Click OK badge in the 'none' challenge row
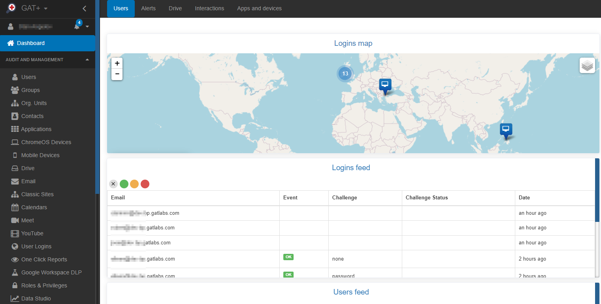 coord(288,257)
